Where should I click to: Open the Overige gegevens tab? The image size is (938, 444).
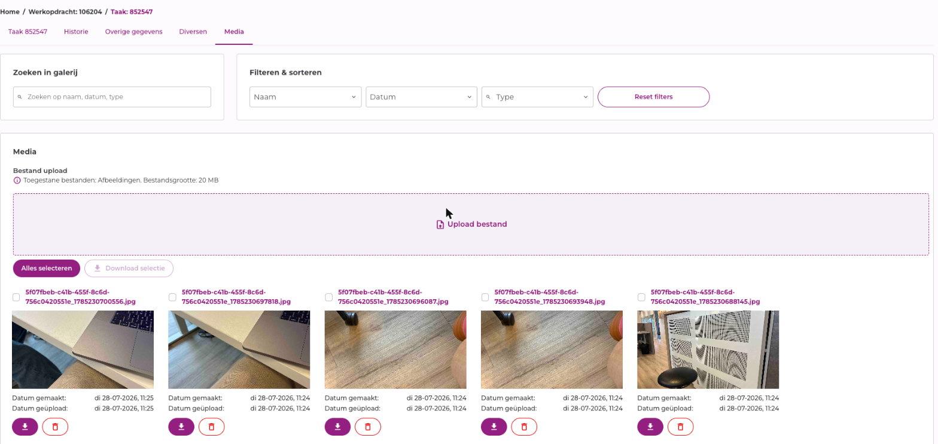(134, 32)
